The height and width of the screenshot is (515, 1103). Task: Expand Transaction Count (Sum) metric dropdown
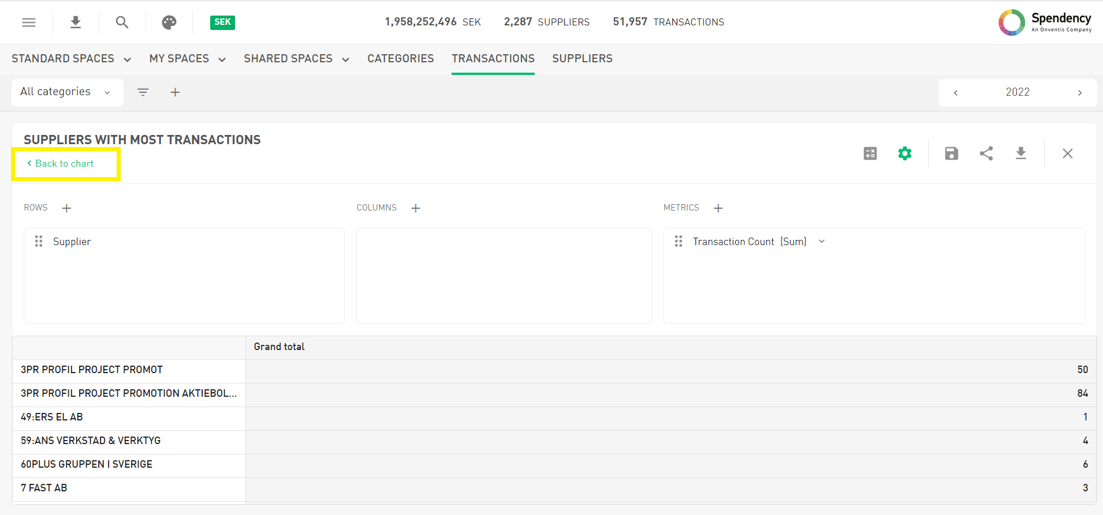[x=822, y=242]
